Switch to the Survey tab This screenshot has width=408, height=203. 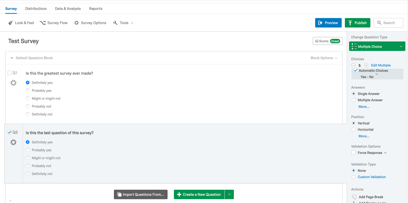click(x=11, y=9)
